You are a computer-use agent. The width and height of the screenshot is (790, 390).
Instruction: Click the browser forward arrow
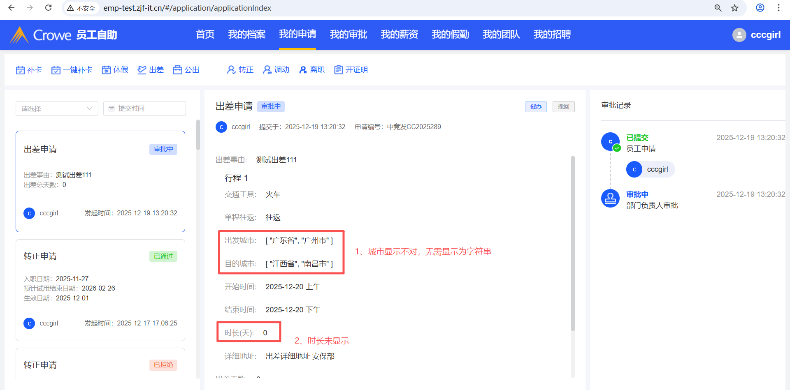pyautogui.click(x=30, y=8)
